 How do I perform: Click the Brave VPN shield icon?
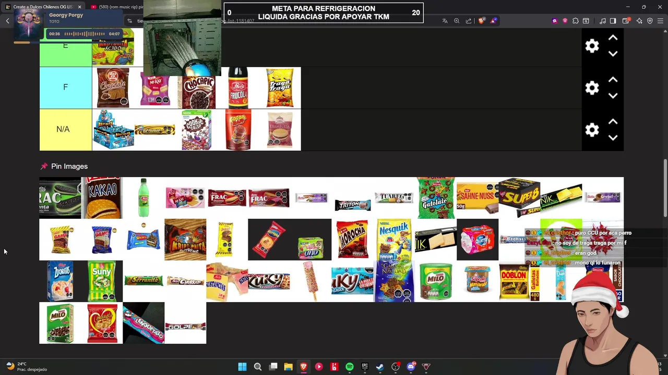(650, 21)
